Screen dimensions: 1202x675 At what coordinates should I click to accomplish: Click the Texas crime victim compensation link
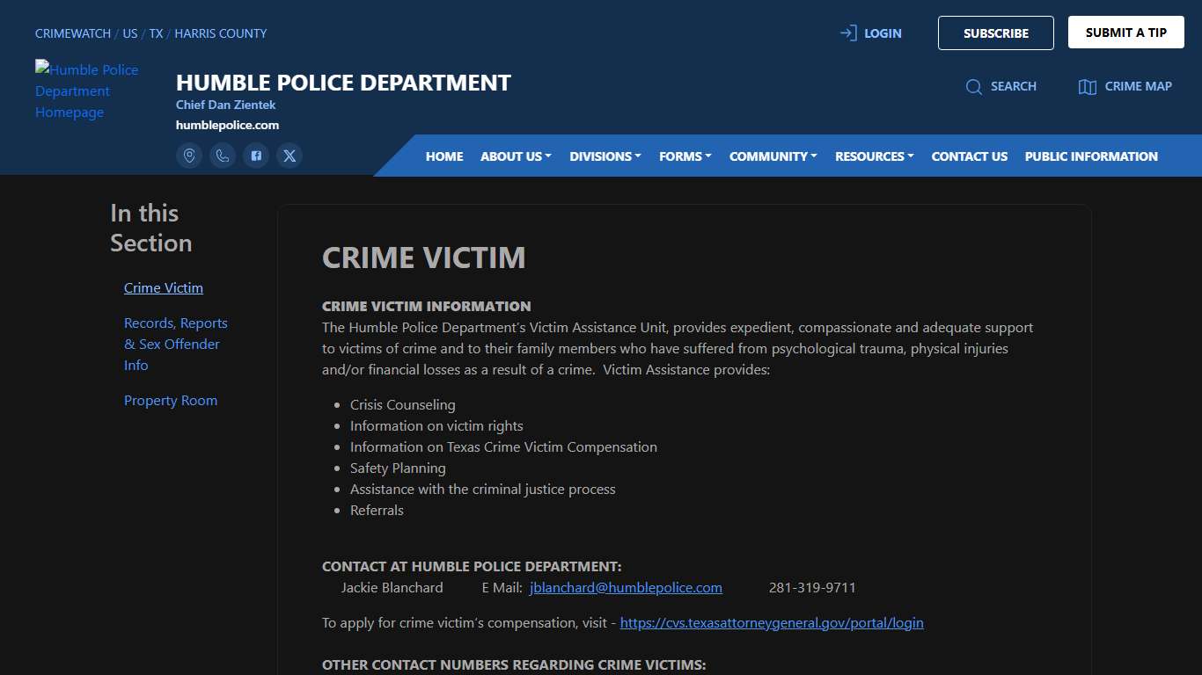click(772, 622)
